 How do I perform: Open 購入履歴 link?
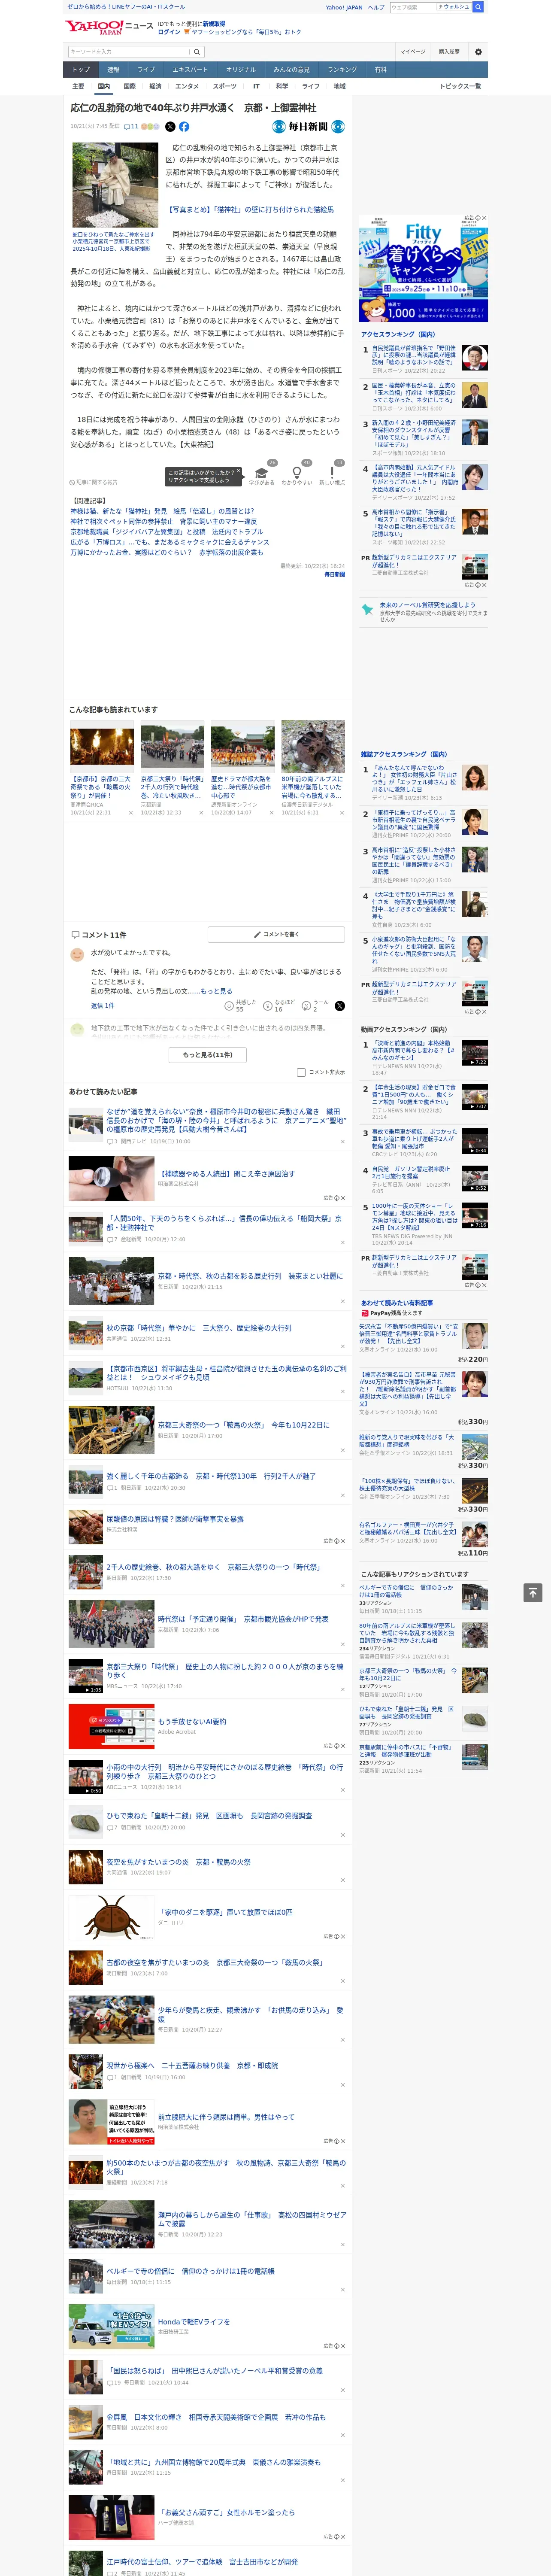[449, 52]
